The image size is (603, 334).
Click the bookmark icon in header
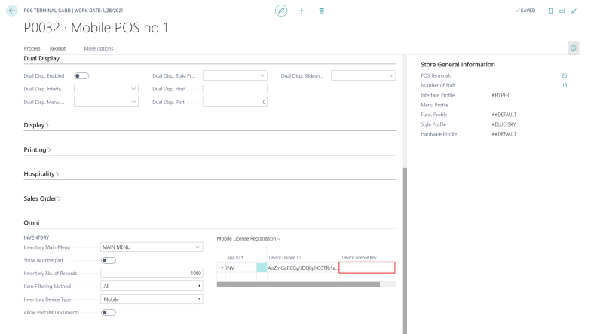tap(551, 11)
